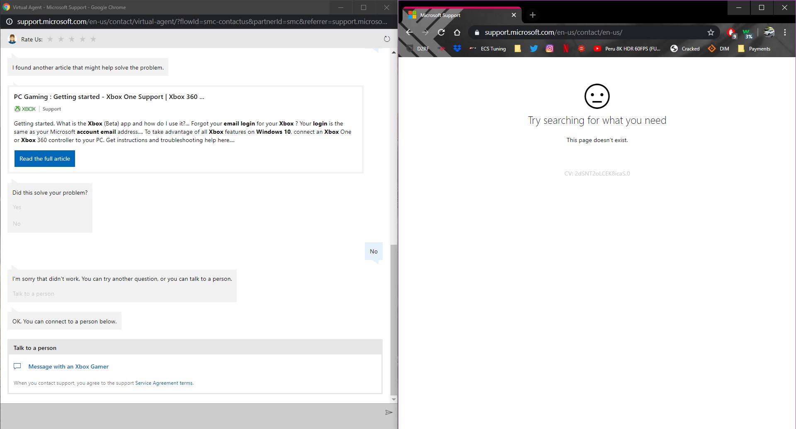Click the disabled Talk to a person option
The width and height of the screenshot is (796, 429).
[33, 294]
